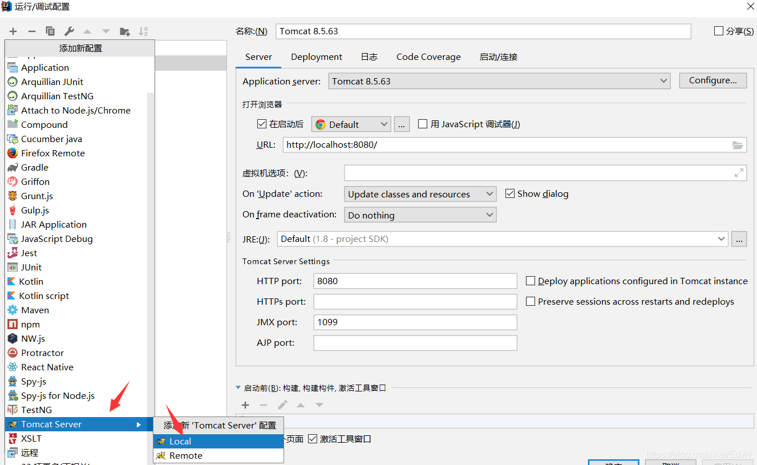757x465 pixels.
Task: Toggle the 分享 checkbox
Action: 719,31
